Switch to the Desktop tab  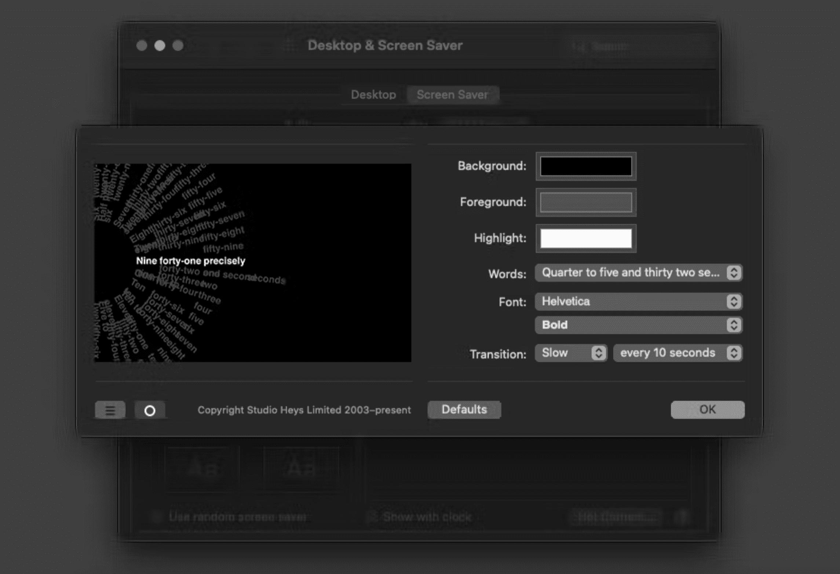pos(373,95)
